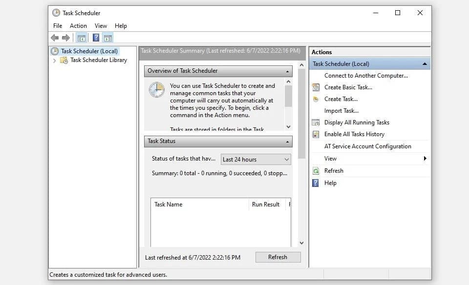This screenshot has height=285, width=469.
Task: Open the Action menu
Action: pos(78,25)
